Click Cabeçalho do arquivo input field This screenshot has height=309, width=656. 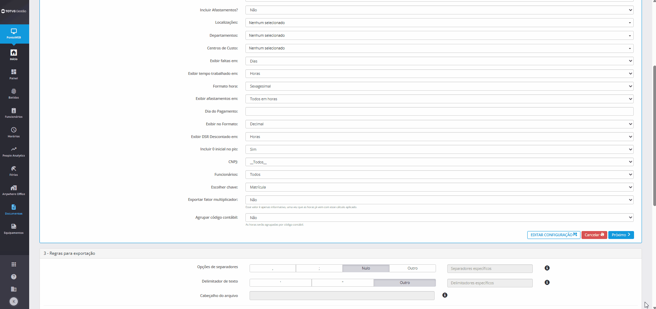342,296
